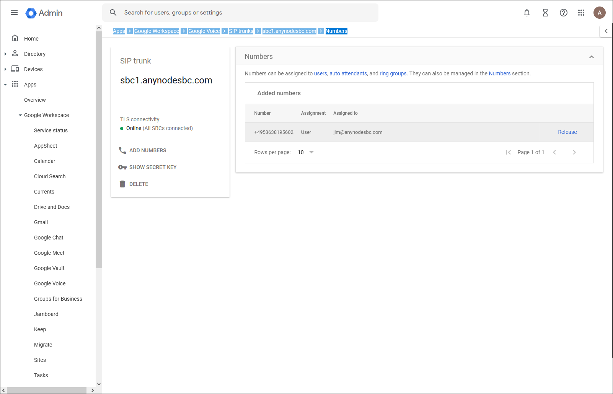
Task: Click the ADD NUMBERS phone icon
Action: tap(122, 150)
